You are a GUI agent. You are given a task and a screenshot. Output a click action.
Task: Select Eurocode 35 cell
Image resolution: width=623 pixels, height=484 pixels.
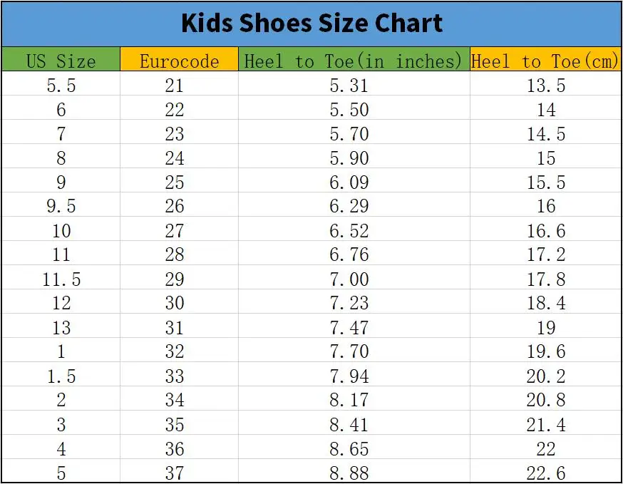(175, 425)
